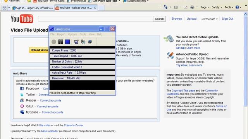The height and width of the screenshot is (139, 248).
Task: Open the CamStudio Region menu
Action: [x=61, y=34]
